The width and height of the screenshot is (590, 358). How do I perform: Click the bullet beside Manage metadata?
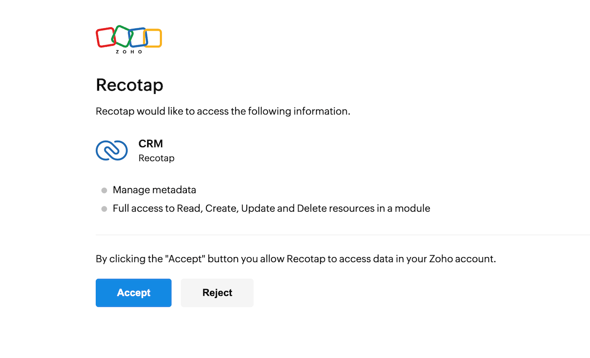pyautogui.click(x=104, y=190)
